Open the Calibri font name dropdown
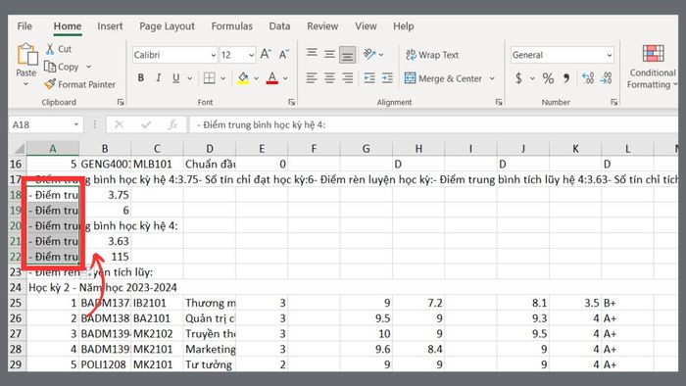Viewport: 686px width, 386px height. pyautogui.click(x=213, y=55)
